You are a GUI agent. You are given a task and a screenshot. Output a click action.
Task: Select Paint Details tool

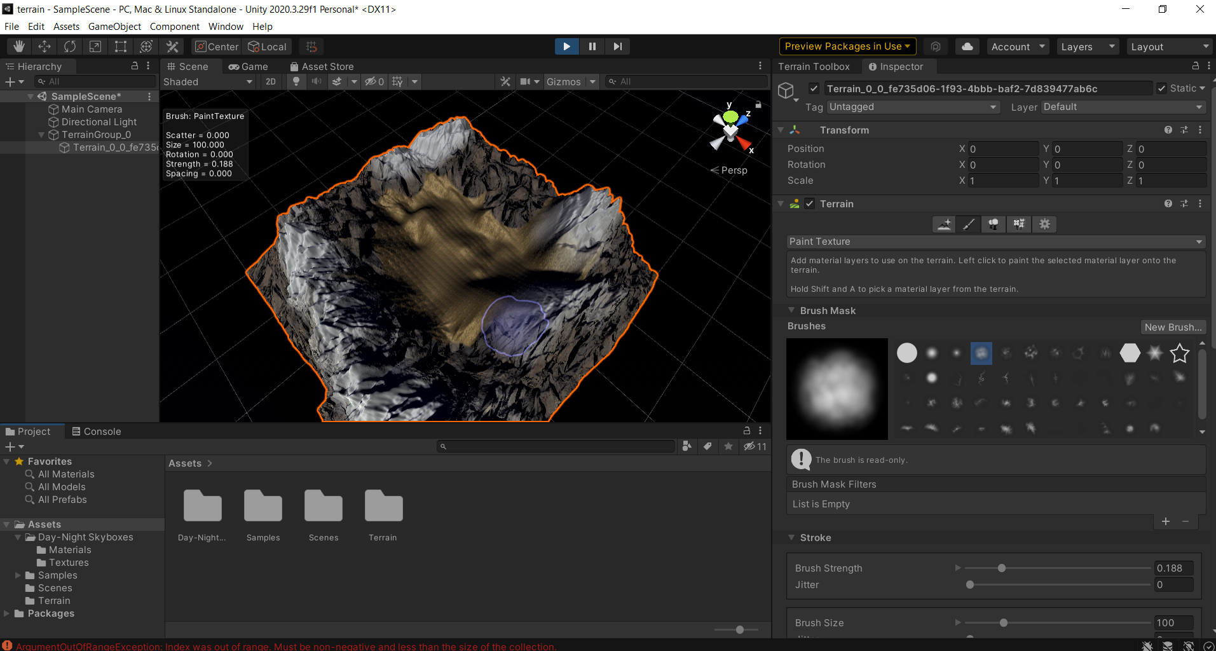coord(1019,224)
